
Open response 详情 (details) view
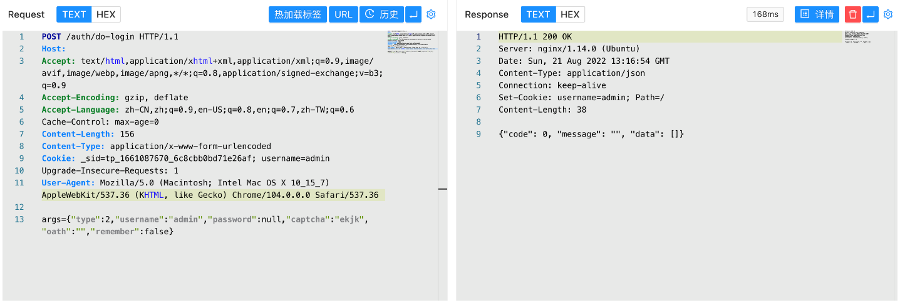816,14
